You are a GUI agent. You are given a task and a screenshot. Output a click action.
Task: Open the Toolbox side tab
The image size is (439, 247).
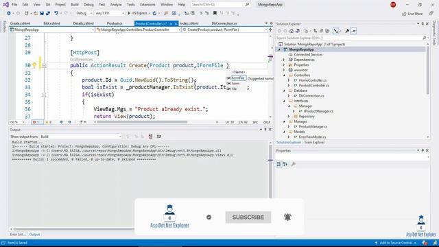point(4,27)
